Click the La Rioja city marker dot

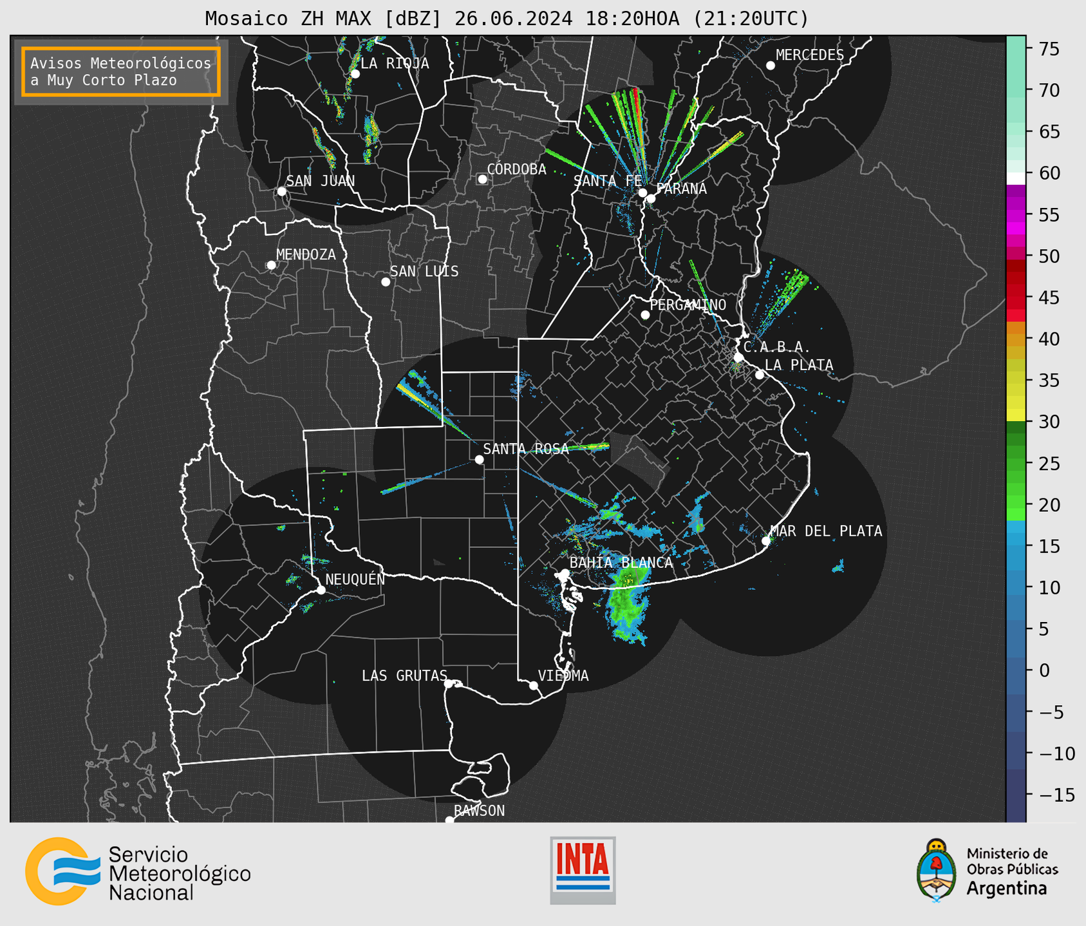355,74
